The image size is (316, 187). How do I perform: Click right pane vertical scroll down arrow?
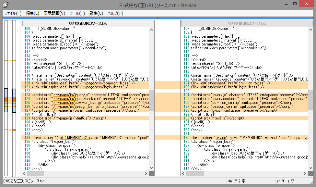310,168
